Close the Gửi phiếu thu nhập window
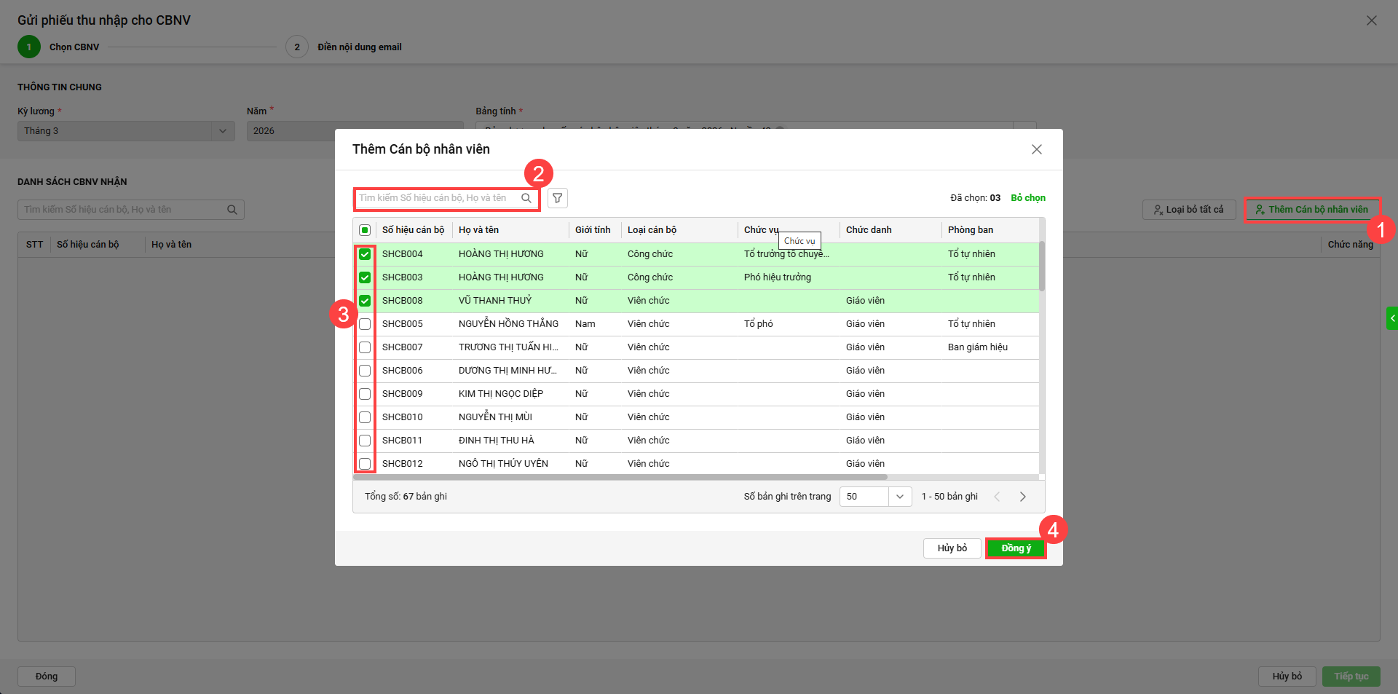Image resolution: width=1398 pixels, height=694 pixels. point(1371,20)
